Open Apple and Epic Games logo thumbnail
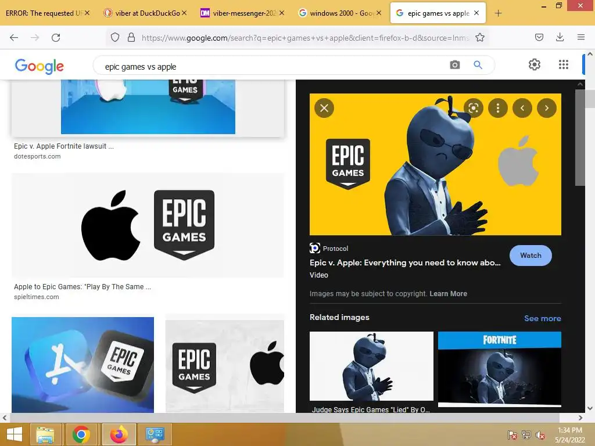This screenshot has height=446, width=595. (148, 225)
